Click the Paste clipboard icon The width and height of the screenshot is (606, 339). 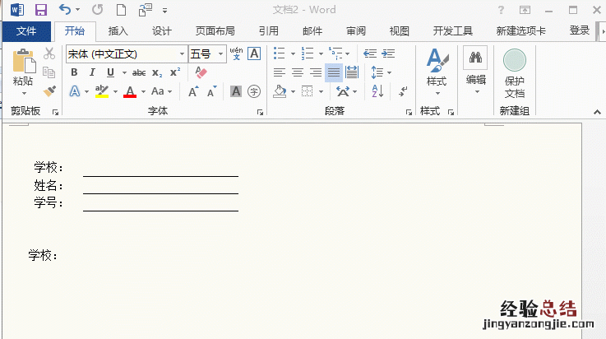pyautogui.click(x=23, y=63)
